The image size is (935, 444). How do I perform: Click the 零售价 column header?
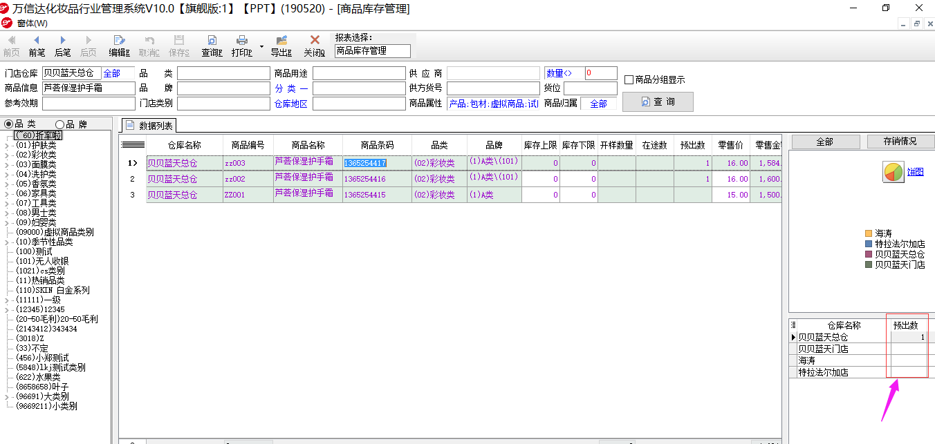pos(731,145)
